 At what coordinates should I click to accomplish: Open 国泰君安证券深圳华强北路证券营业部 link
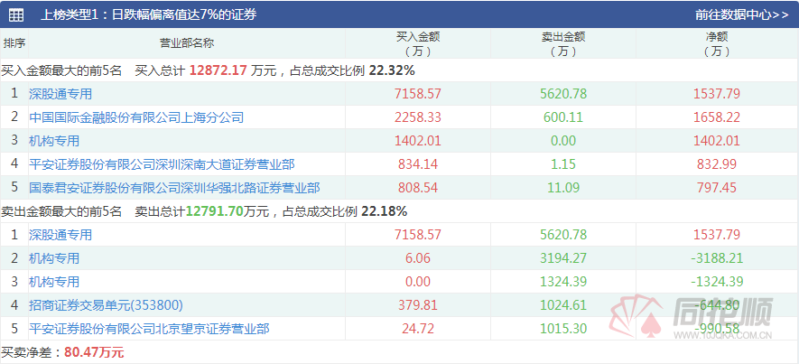(174, 188)
